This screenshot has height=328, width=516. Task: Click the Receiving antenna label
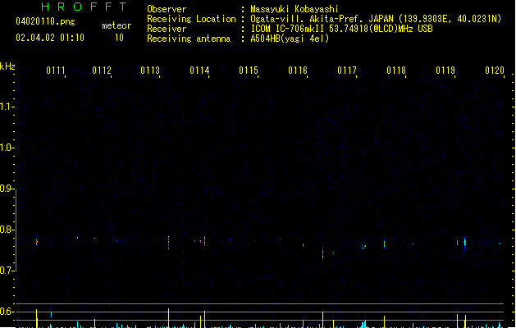pos(189,39)
